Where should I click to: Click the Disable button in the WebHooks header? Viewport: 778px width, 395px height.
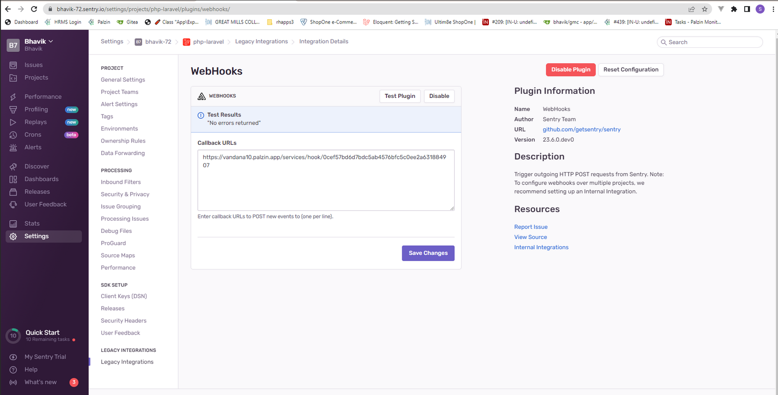[439, 96]
